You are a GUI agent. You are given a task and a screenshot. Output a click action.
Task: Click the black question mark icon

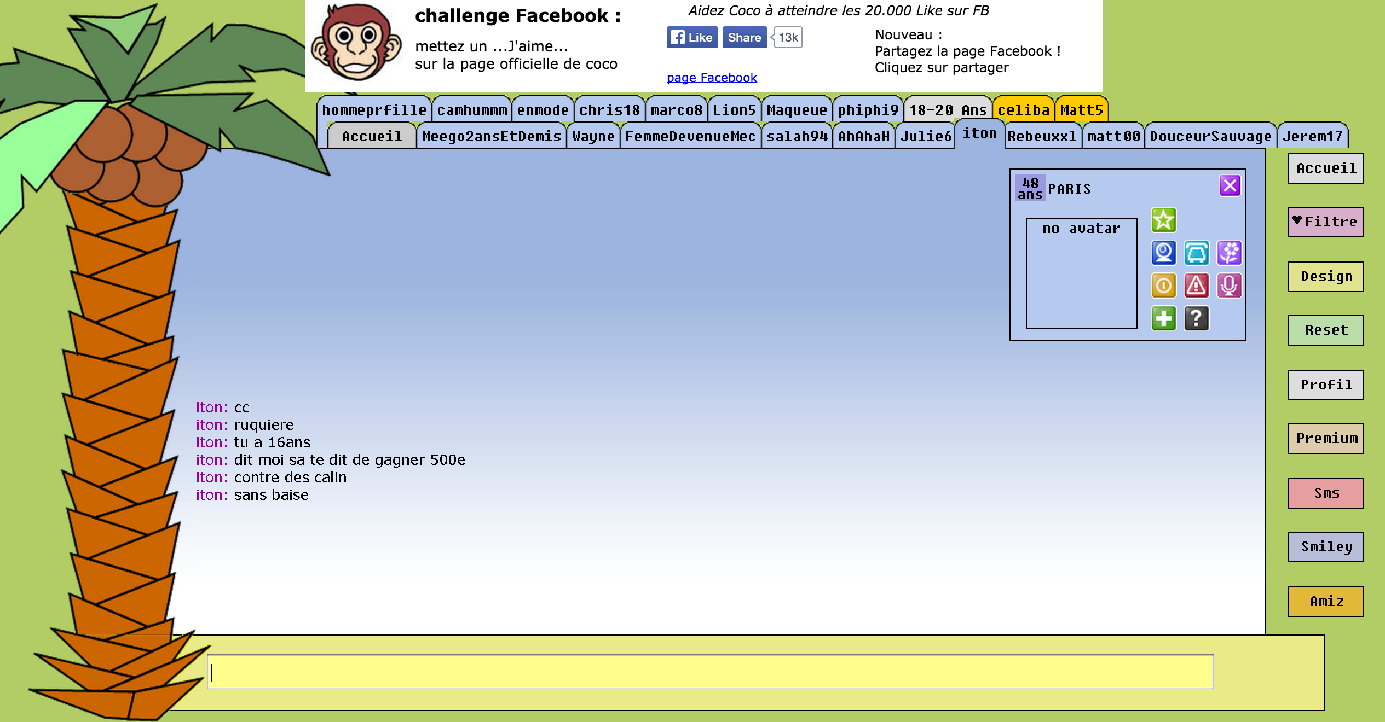click(1196, 318)
